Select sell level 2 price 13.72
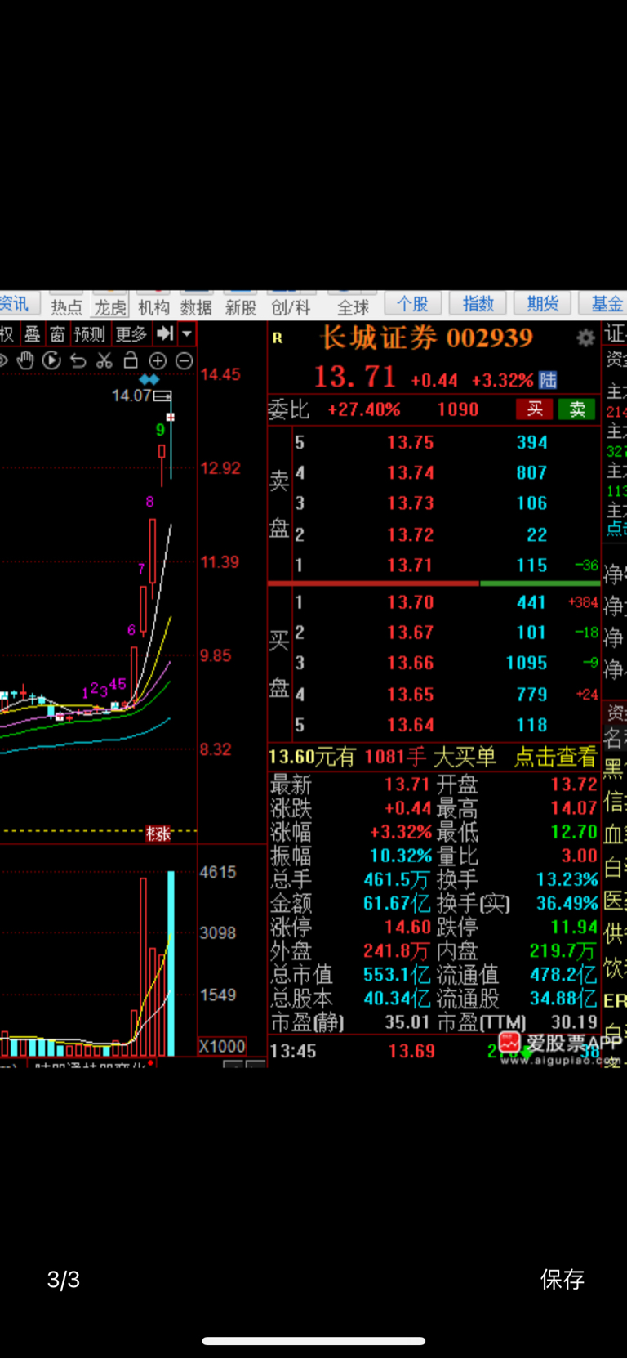This screenshot has height=1359, width=627. pos(410,534)
